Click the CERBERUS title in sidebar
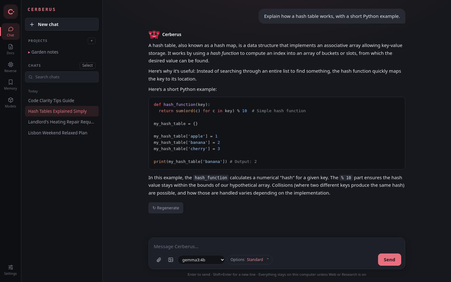 pos(42,9)
